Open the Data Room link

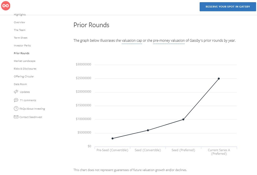coord(20,84)
